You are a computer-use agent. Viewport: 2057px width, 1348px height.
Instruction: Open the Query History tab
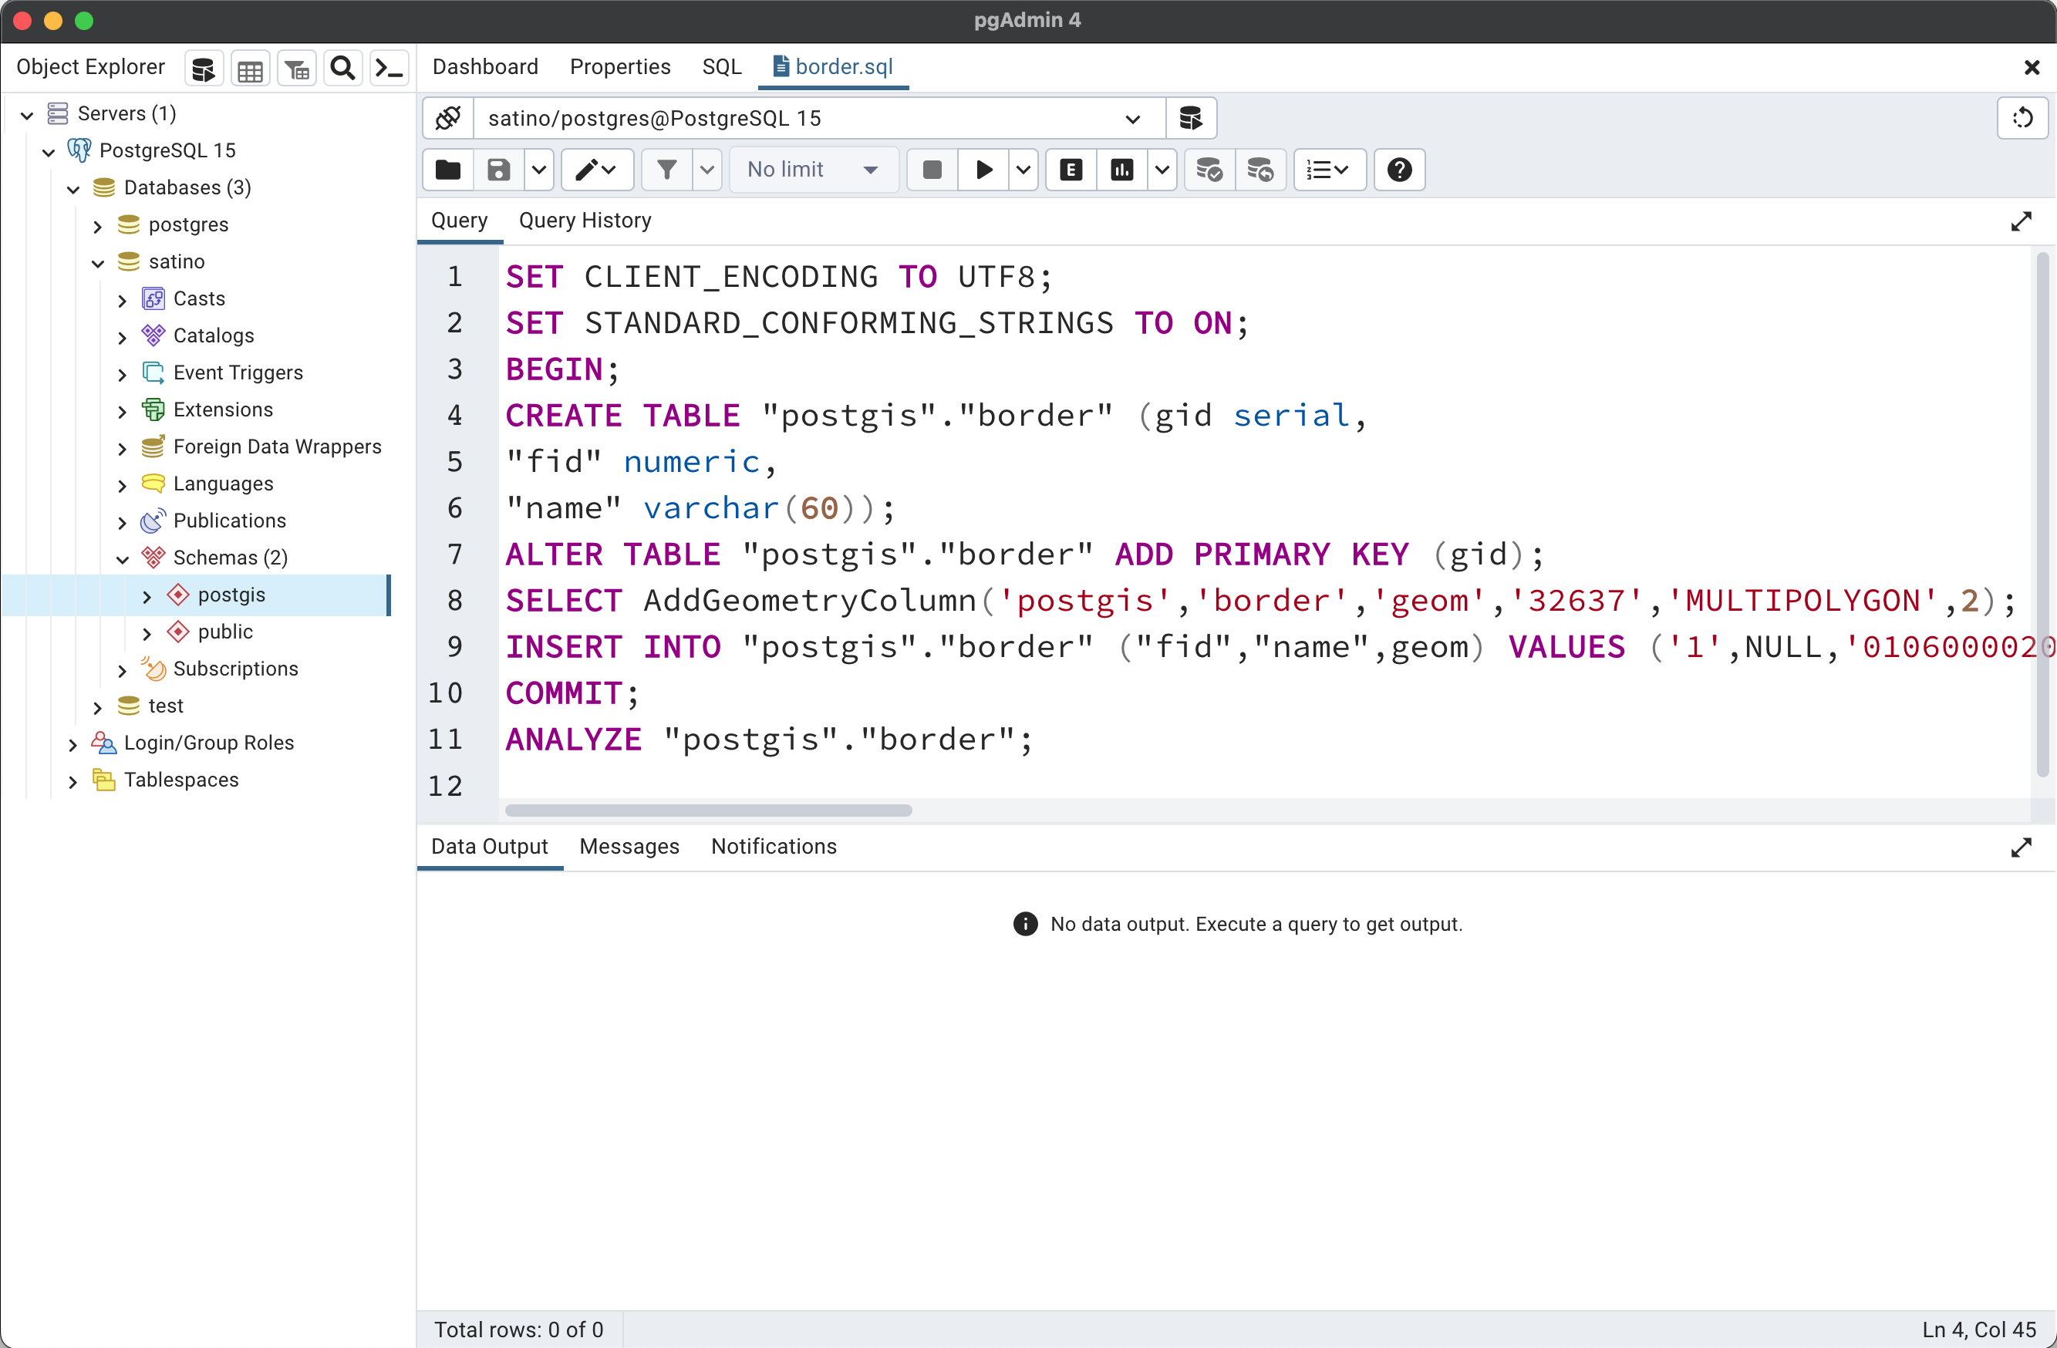click(585, 221)
